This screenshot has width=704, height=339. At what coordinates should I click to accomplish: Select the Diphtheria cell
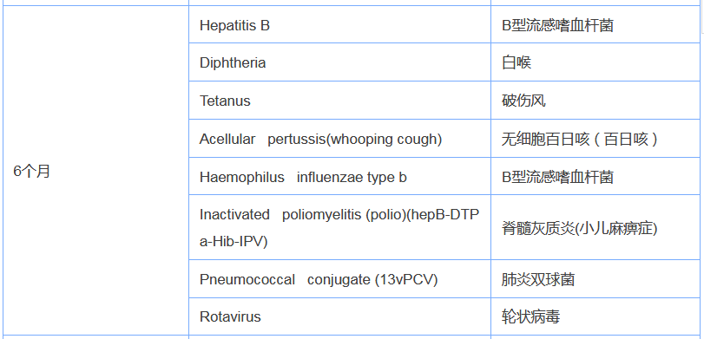tap(340, 62)
